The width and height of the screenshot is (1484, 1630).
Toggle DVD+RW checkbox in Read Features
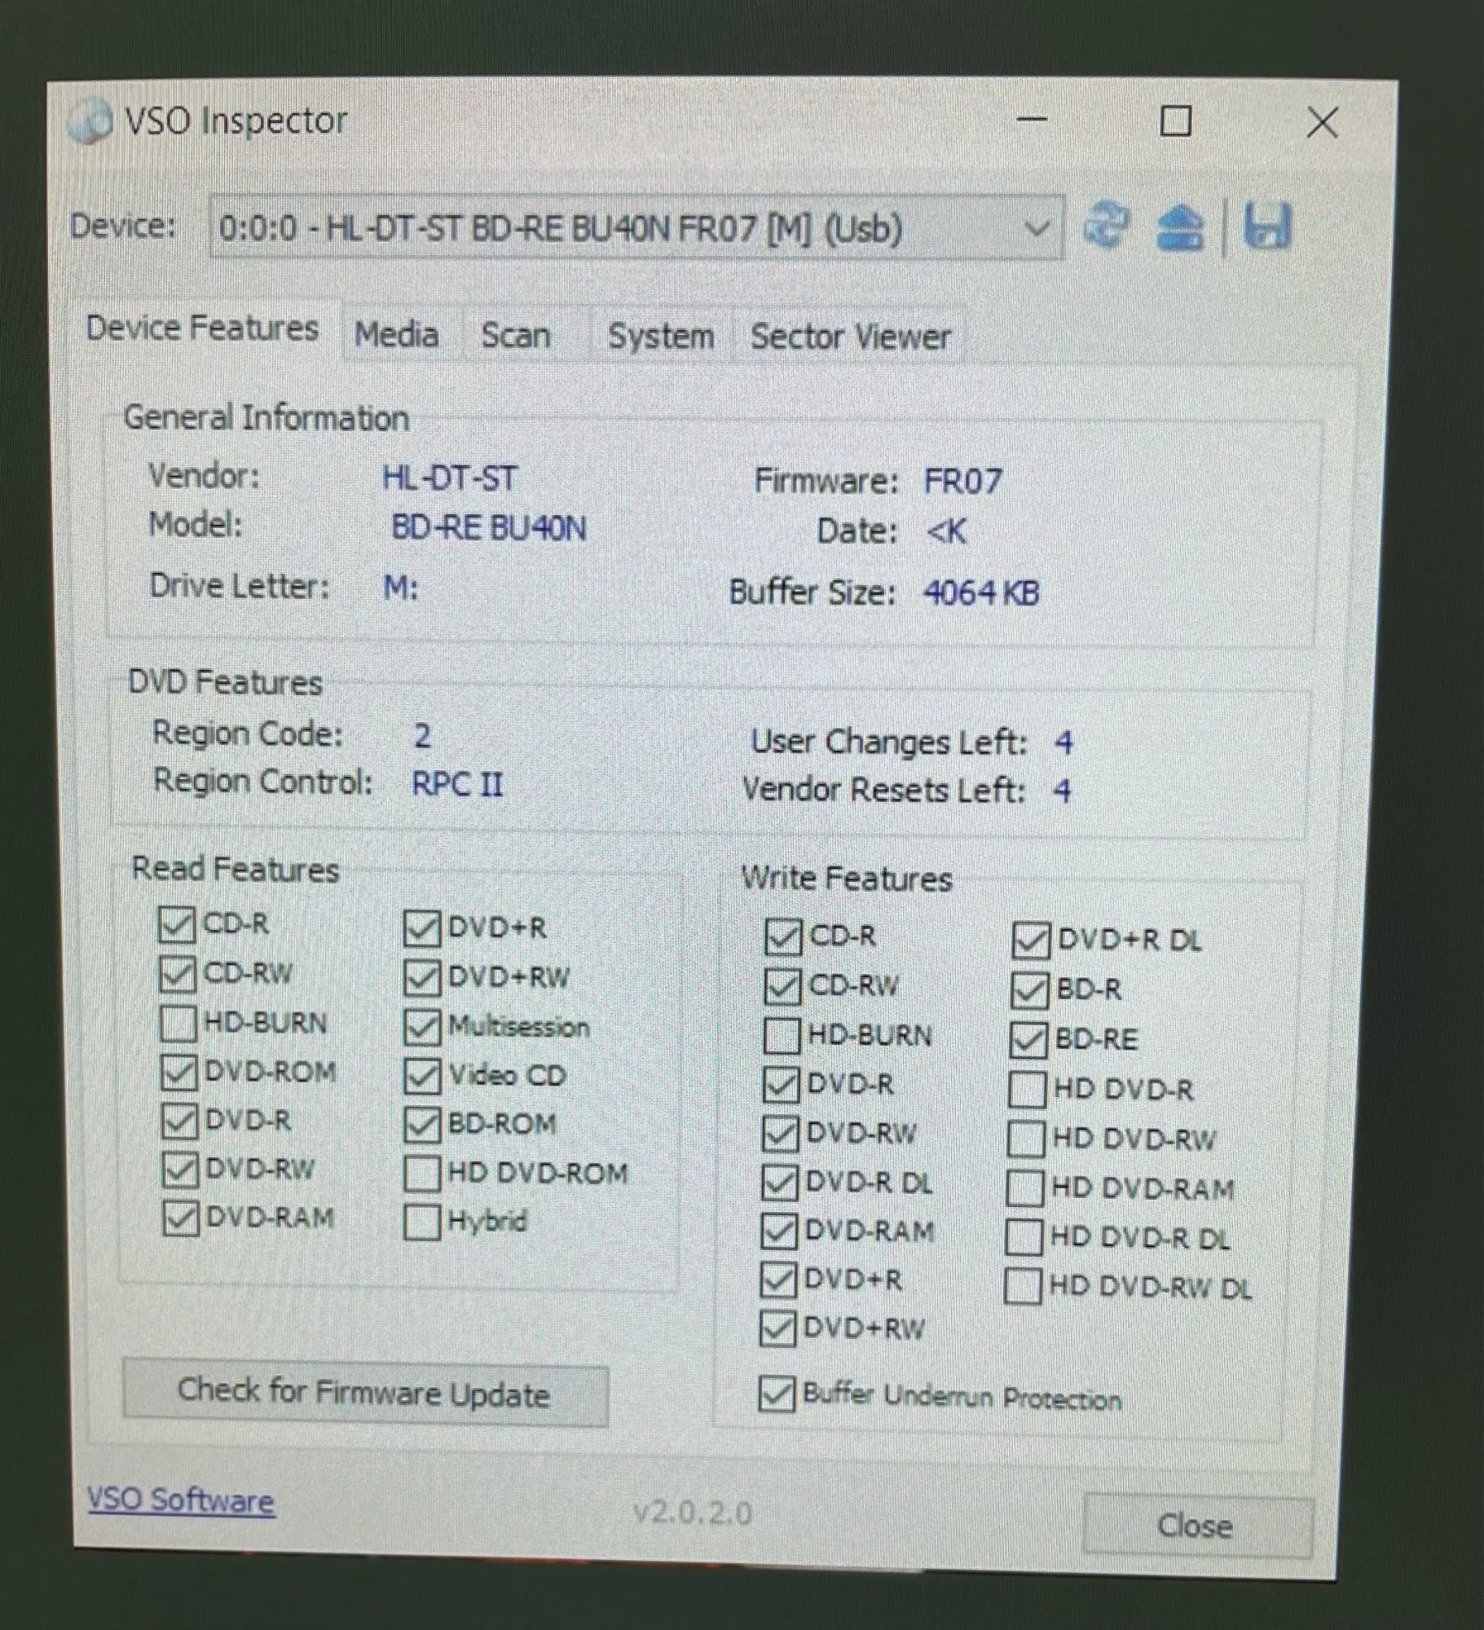click(x=421, y=978)
